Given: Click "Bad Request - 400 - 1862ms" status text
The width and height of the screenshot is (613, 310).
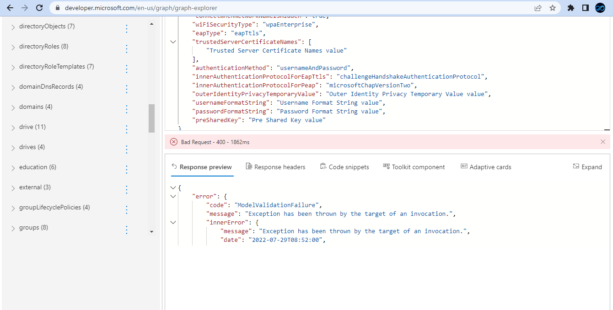Looking at the screenshot, I should (x=215, y=142).
